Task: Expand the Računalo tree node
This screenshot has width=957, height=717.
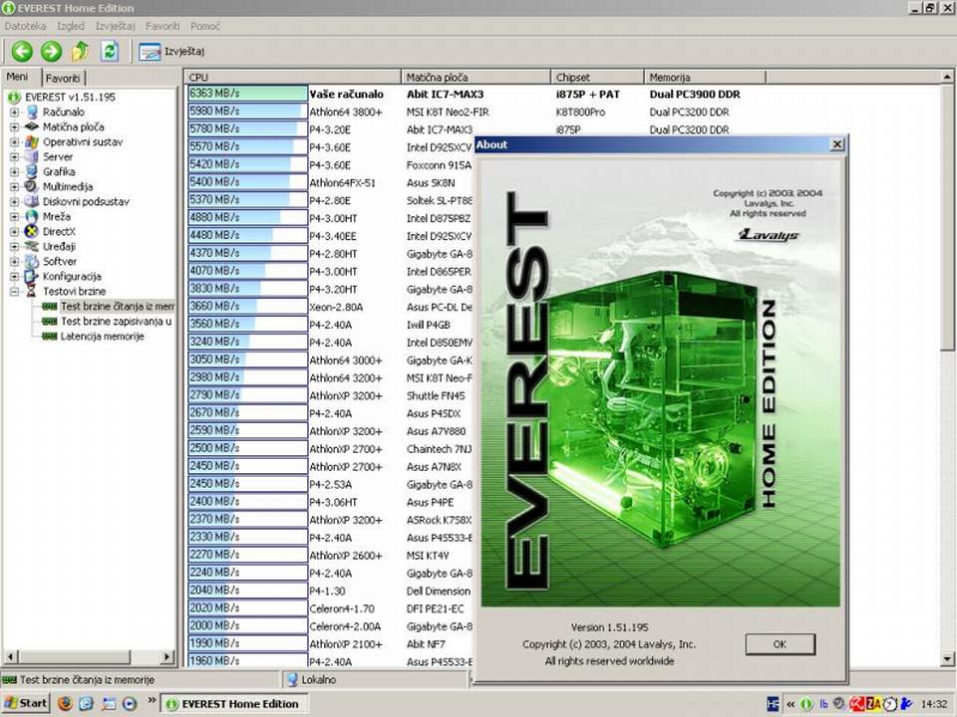Action: [15, 113]
